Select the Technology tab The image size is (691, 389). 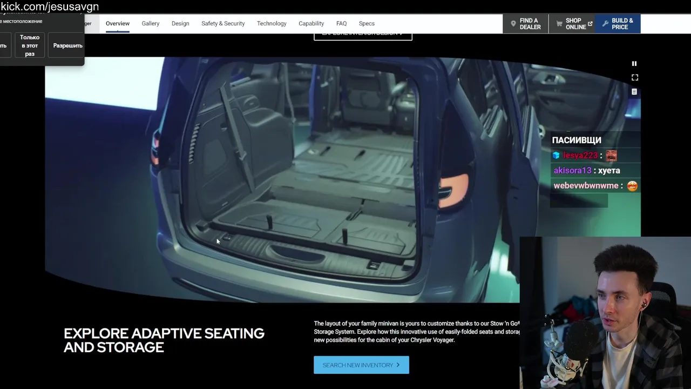(x=272, y=23)
